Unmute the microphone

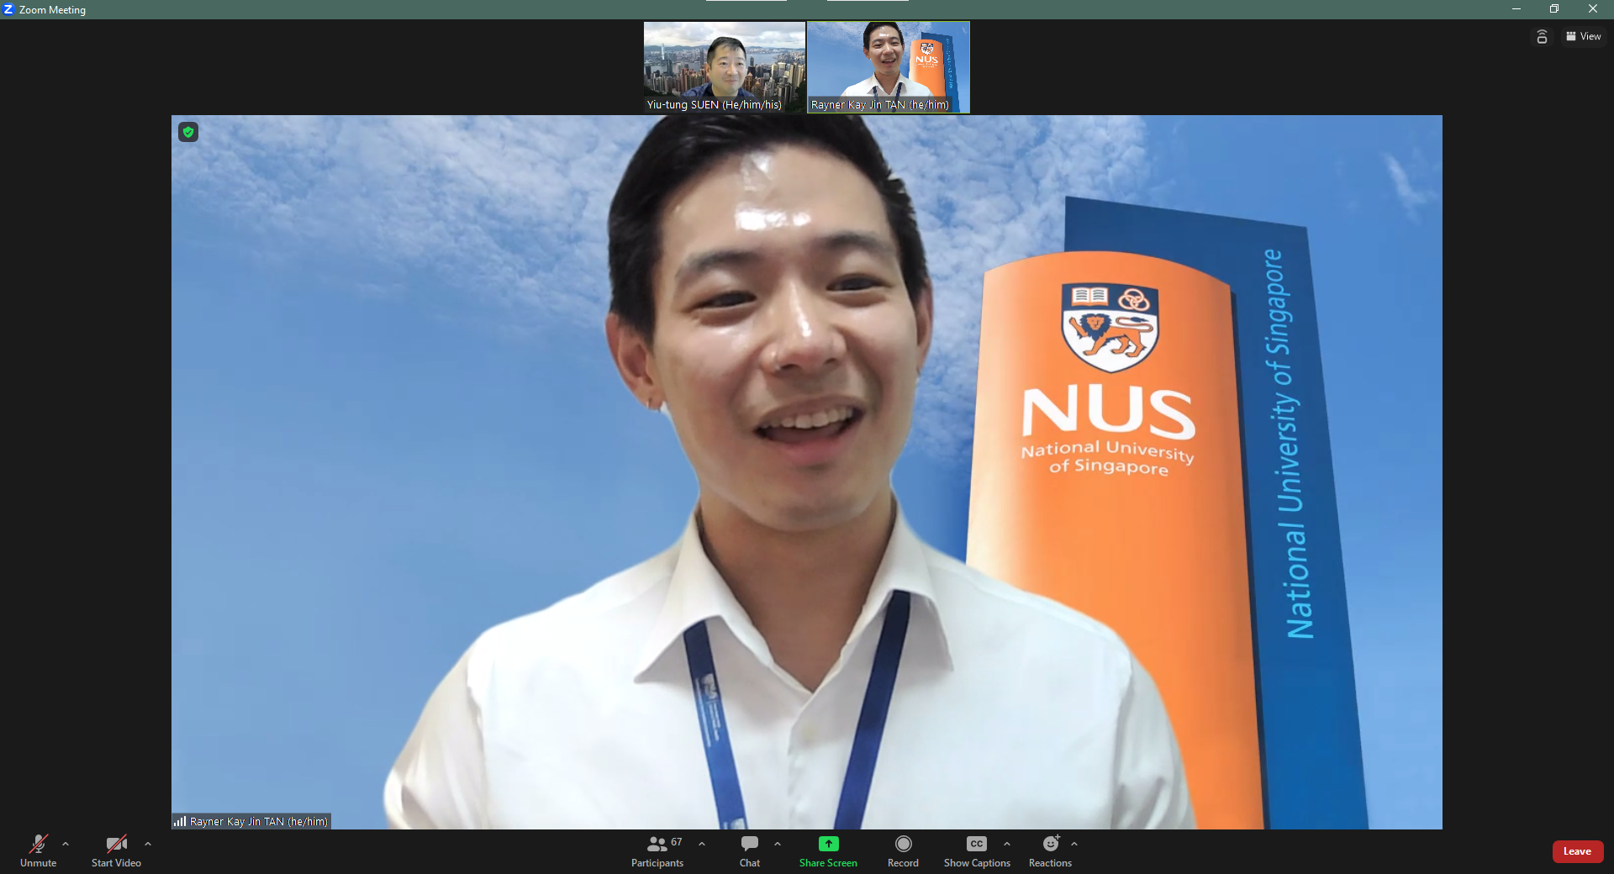click(38, 850)
